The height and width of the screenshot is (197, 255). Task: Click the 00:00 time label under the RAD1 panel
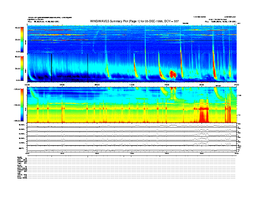pyautogui.click(x=27, y=85)
